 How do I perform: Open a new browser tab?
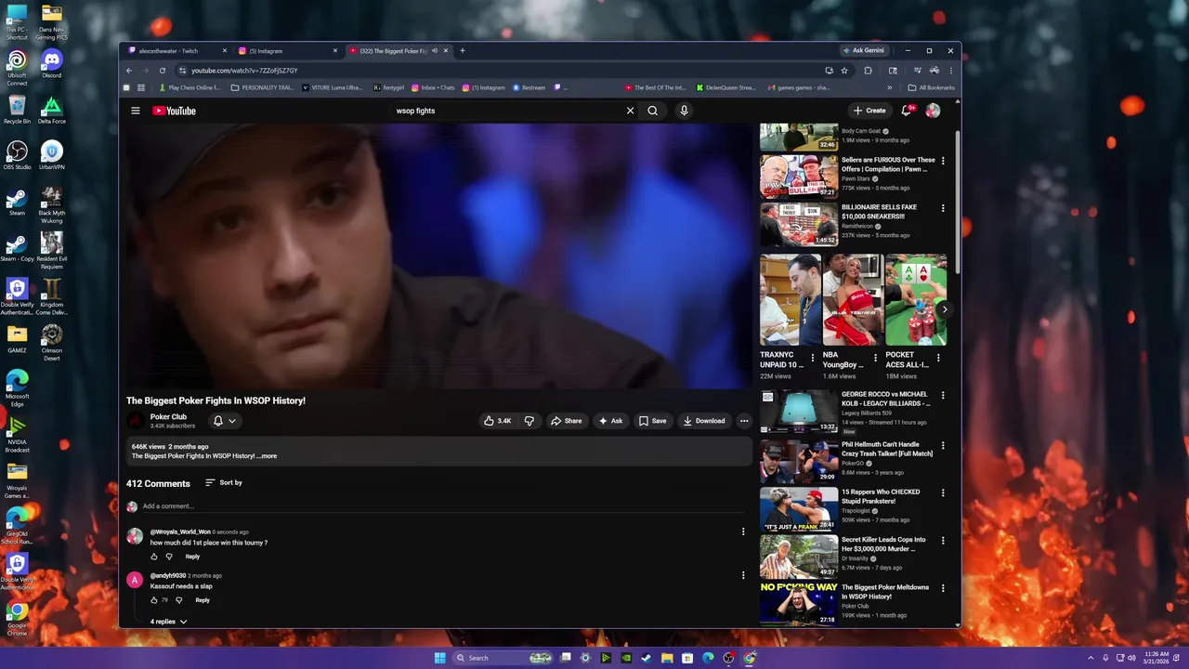coord(463,51)
